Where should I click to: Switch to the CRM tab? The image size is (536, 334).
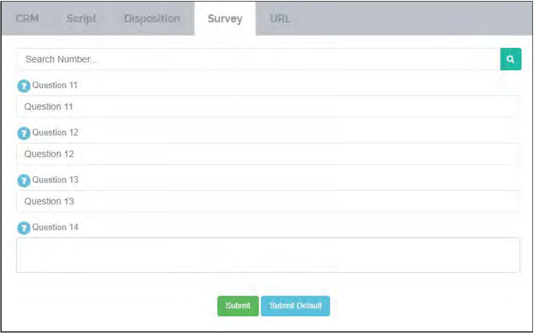pyautogui.click(x=27, y=19)
